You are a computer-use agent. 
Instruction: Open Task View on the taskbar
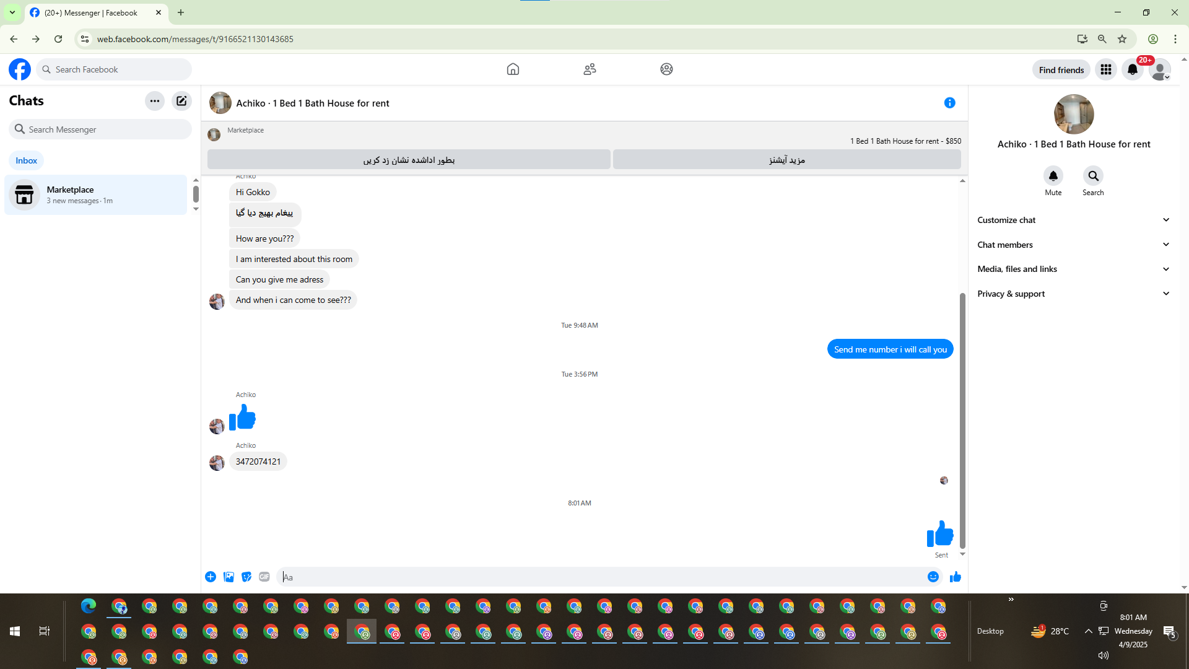click(45, 631)
